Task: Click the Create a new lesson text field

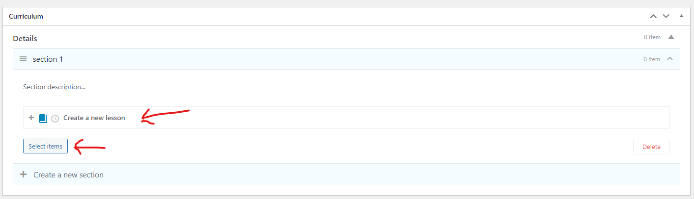Action: click(363, 118)
